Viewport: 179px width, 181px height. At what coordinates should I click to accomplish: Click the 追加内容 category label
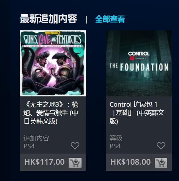point(36,138)
